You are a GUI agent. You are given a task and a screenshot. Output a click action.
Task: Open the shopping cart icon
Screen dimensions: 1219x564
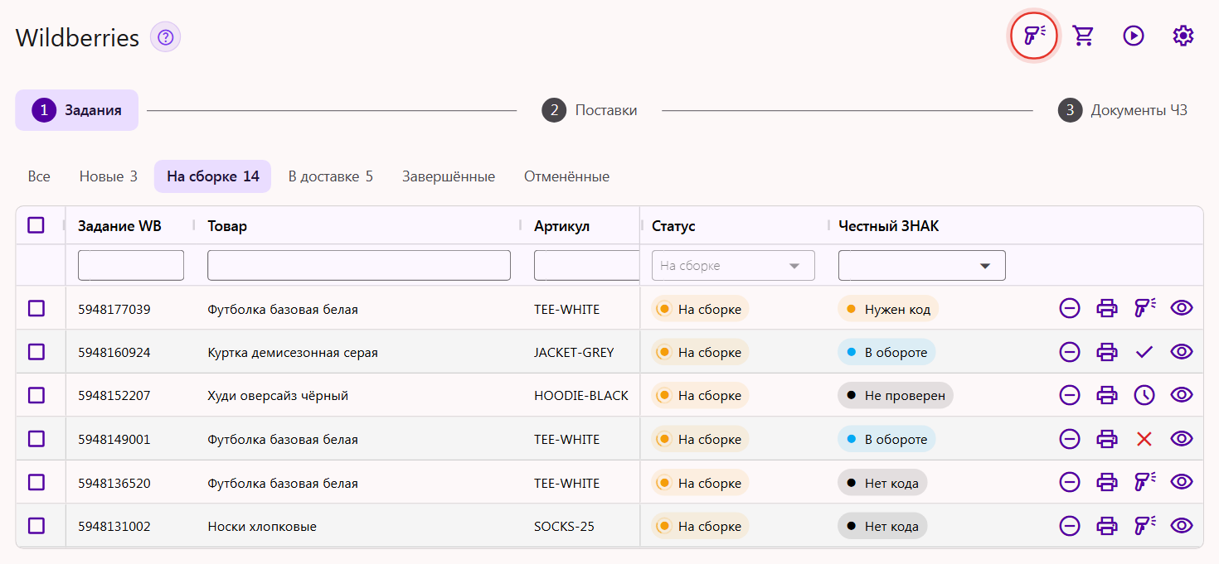click(1083, 36)
